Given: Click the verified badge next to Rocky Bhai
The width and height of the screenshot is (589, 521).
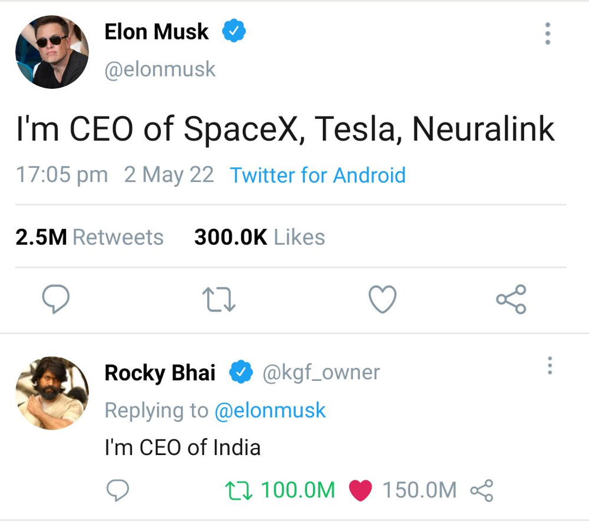Looking at the screenshot, I should tap(240, 373).
